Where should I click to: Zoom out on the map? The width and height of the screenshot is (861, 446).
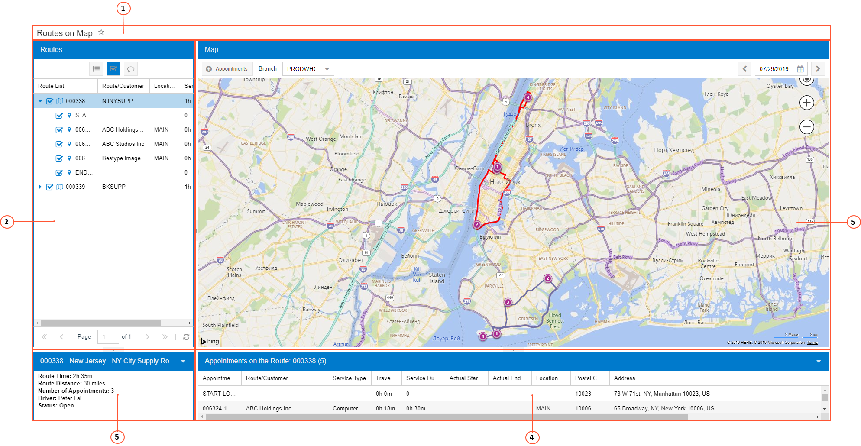coord(806,127)
